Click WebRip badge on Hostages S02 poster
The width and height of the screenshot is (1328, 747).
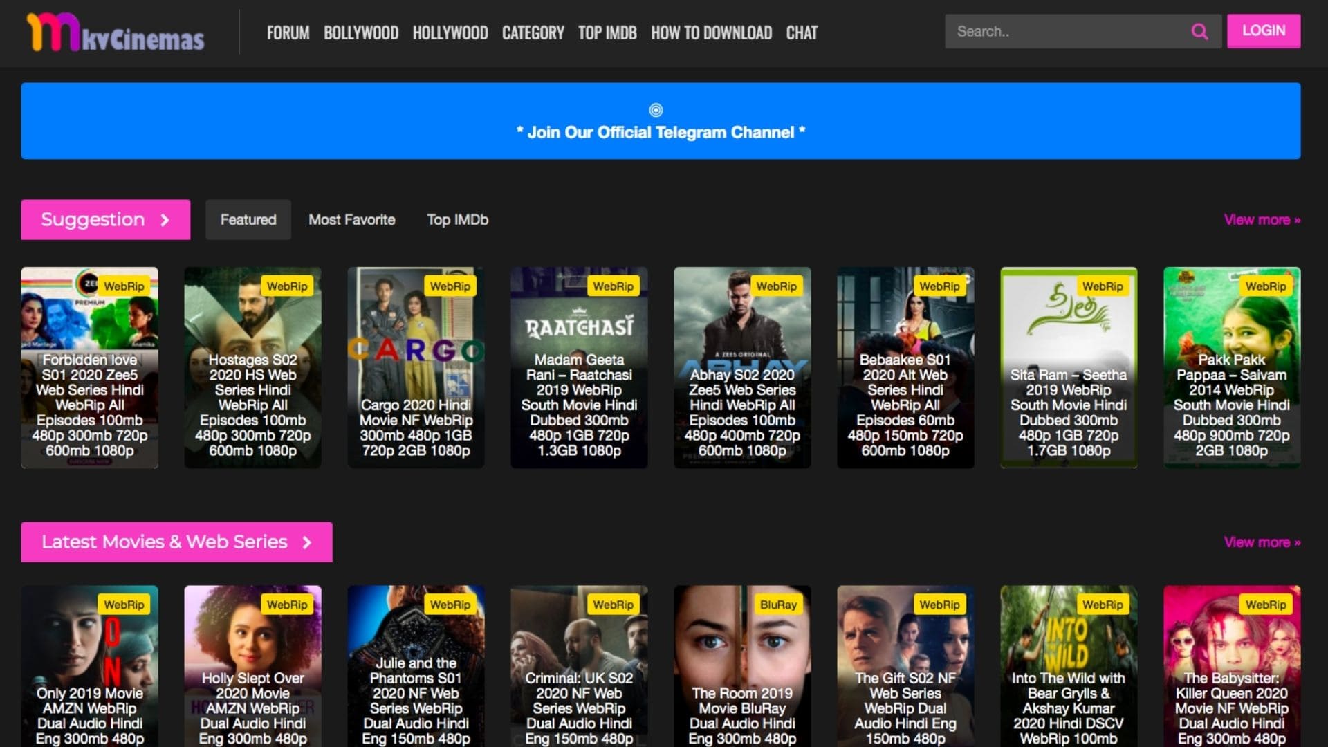point(287,286)
